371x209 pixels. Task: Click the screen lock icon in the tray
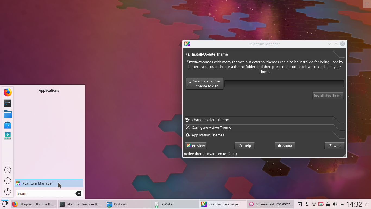328,204
